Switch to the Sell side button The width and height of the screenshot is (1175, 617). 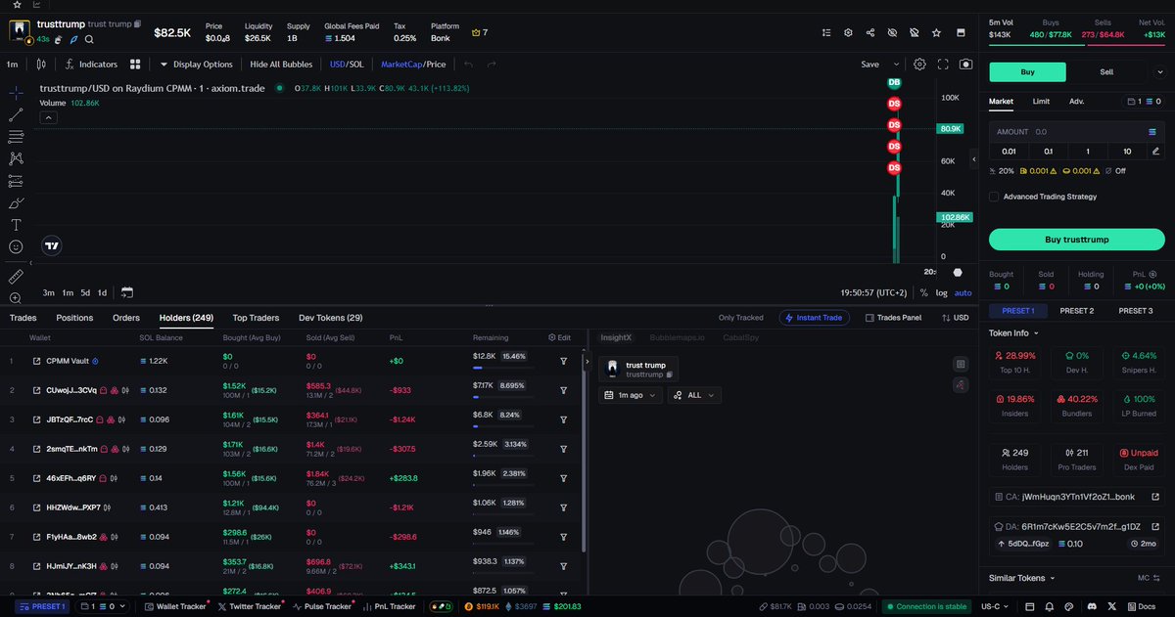tap(1105, 71)
